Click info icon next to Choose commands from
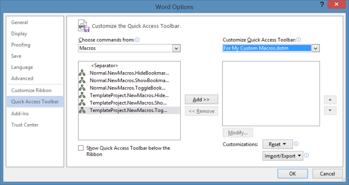 pos(138,40)
